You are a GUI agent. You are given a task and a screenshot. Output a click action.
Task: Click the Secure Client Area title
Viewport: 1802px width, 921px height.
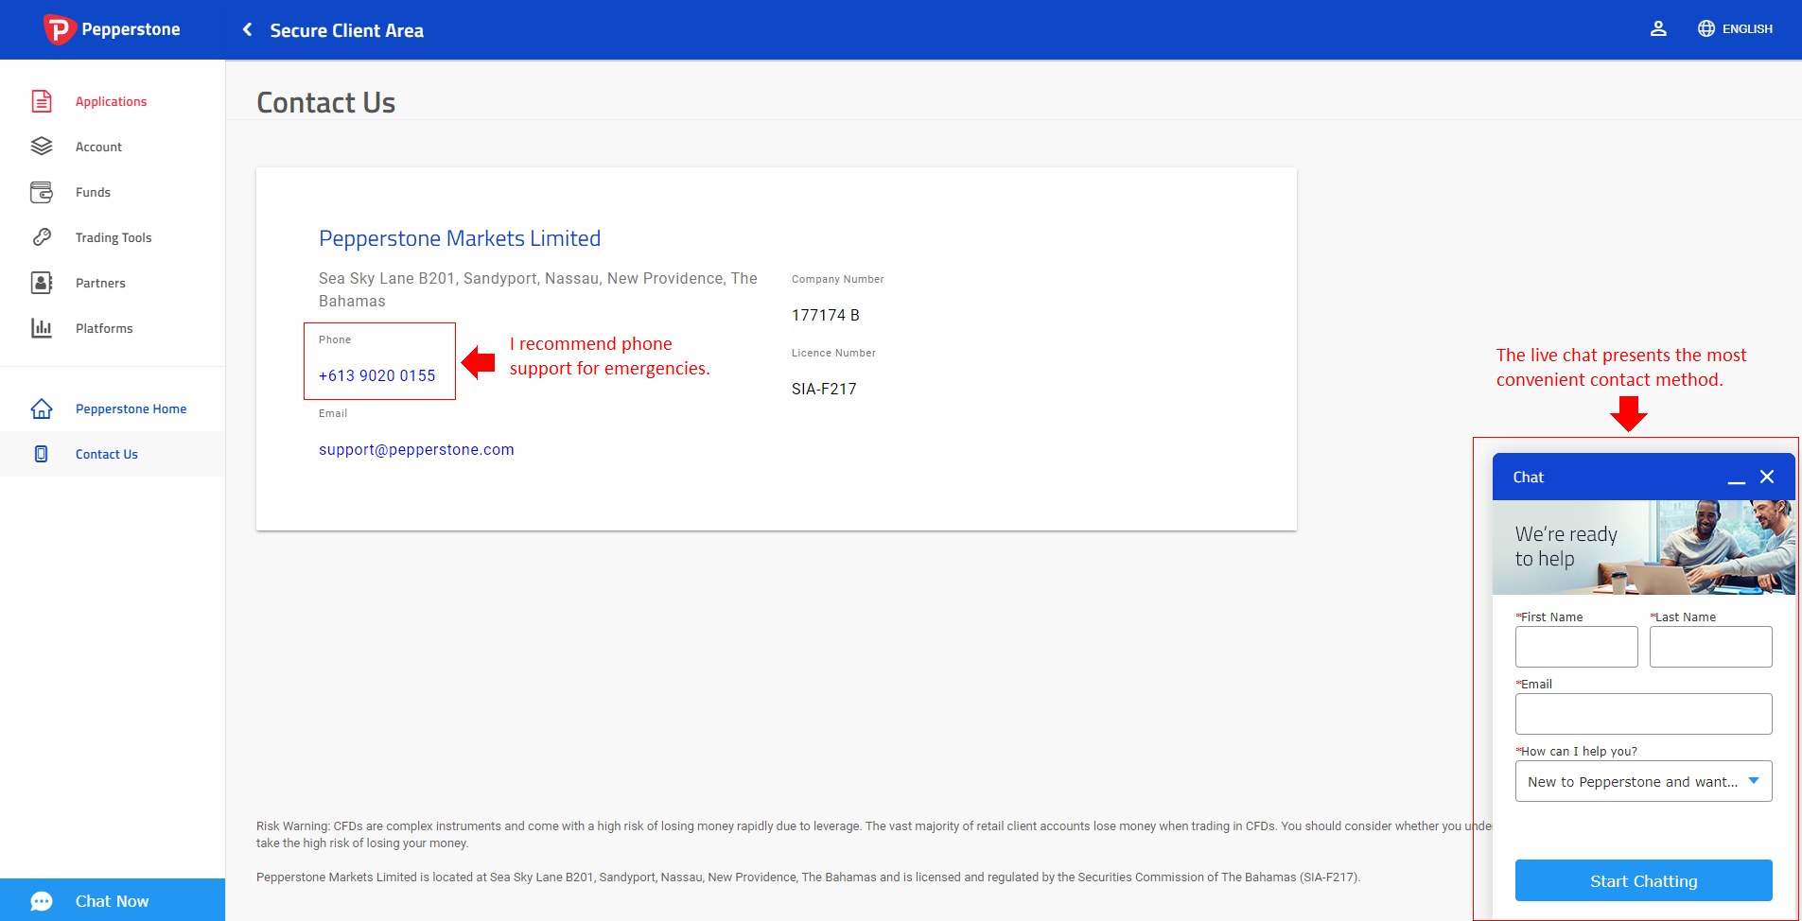click(346, 30)
